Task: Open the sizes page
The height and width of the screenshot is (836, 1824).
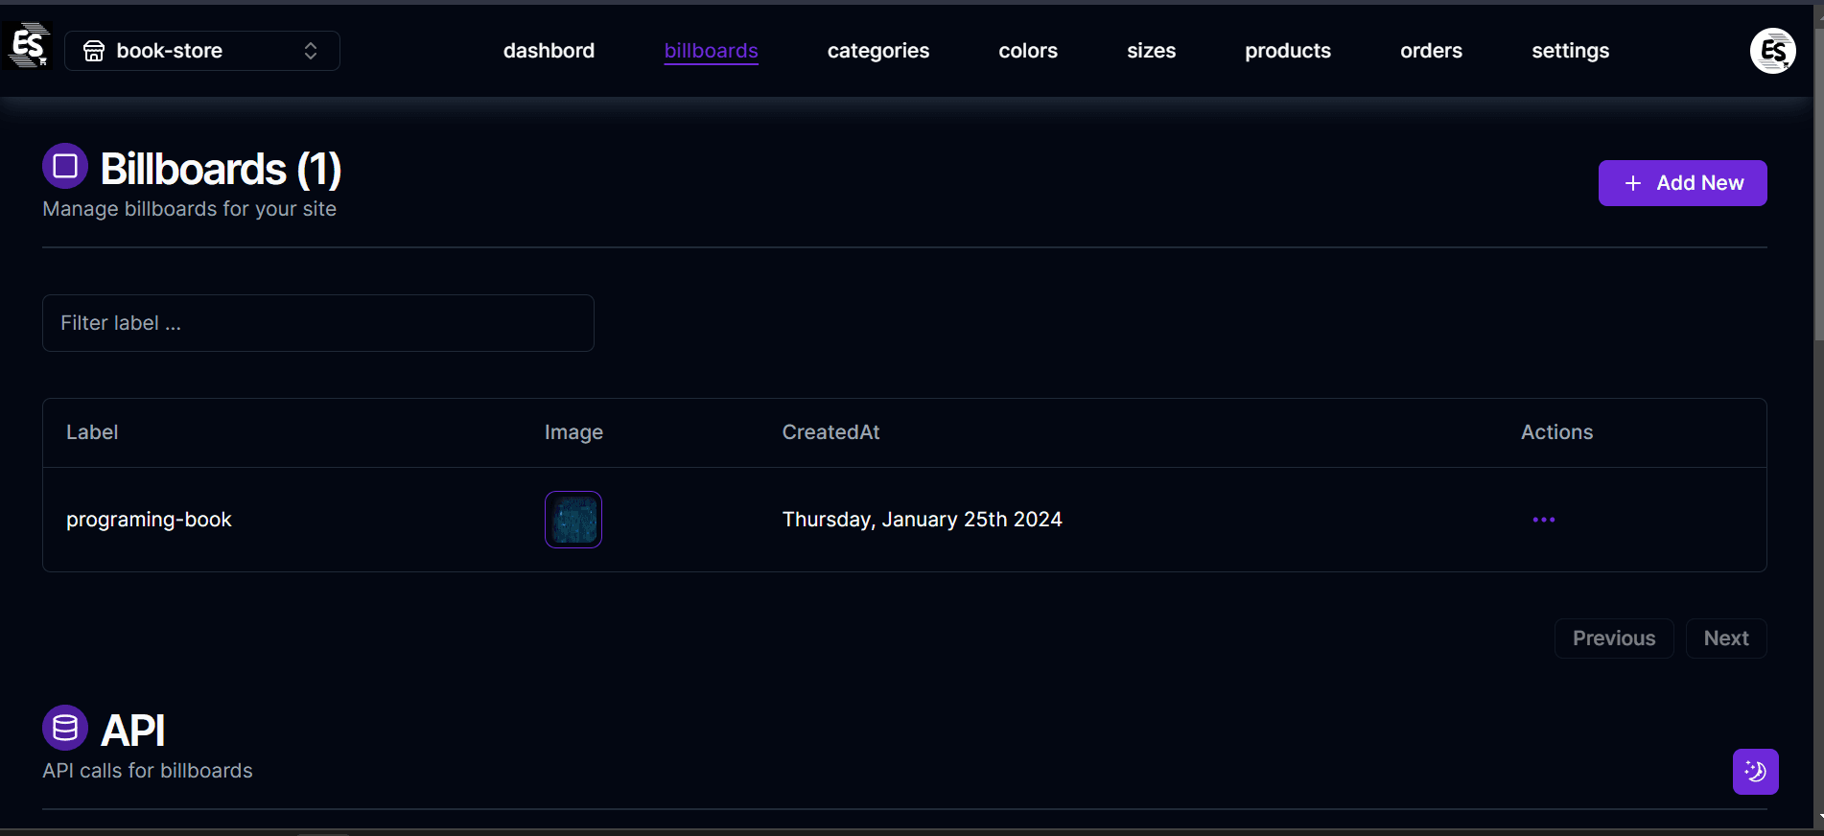Action: (1151, 51)
